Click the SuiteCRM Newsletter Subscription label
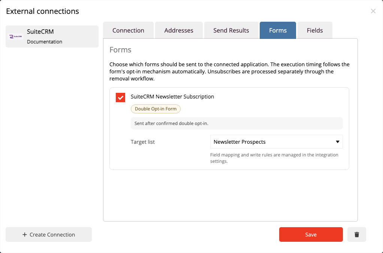 (x=172, y=97)
